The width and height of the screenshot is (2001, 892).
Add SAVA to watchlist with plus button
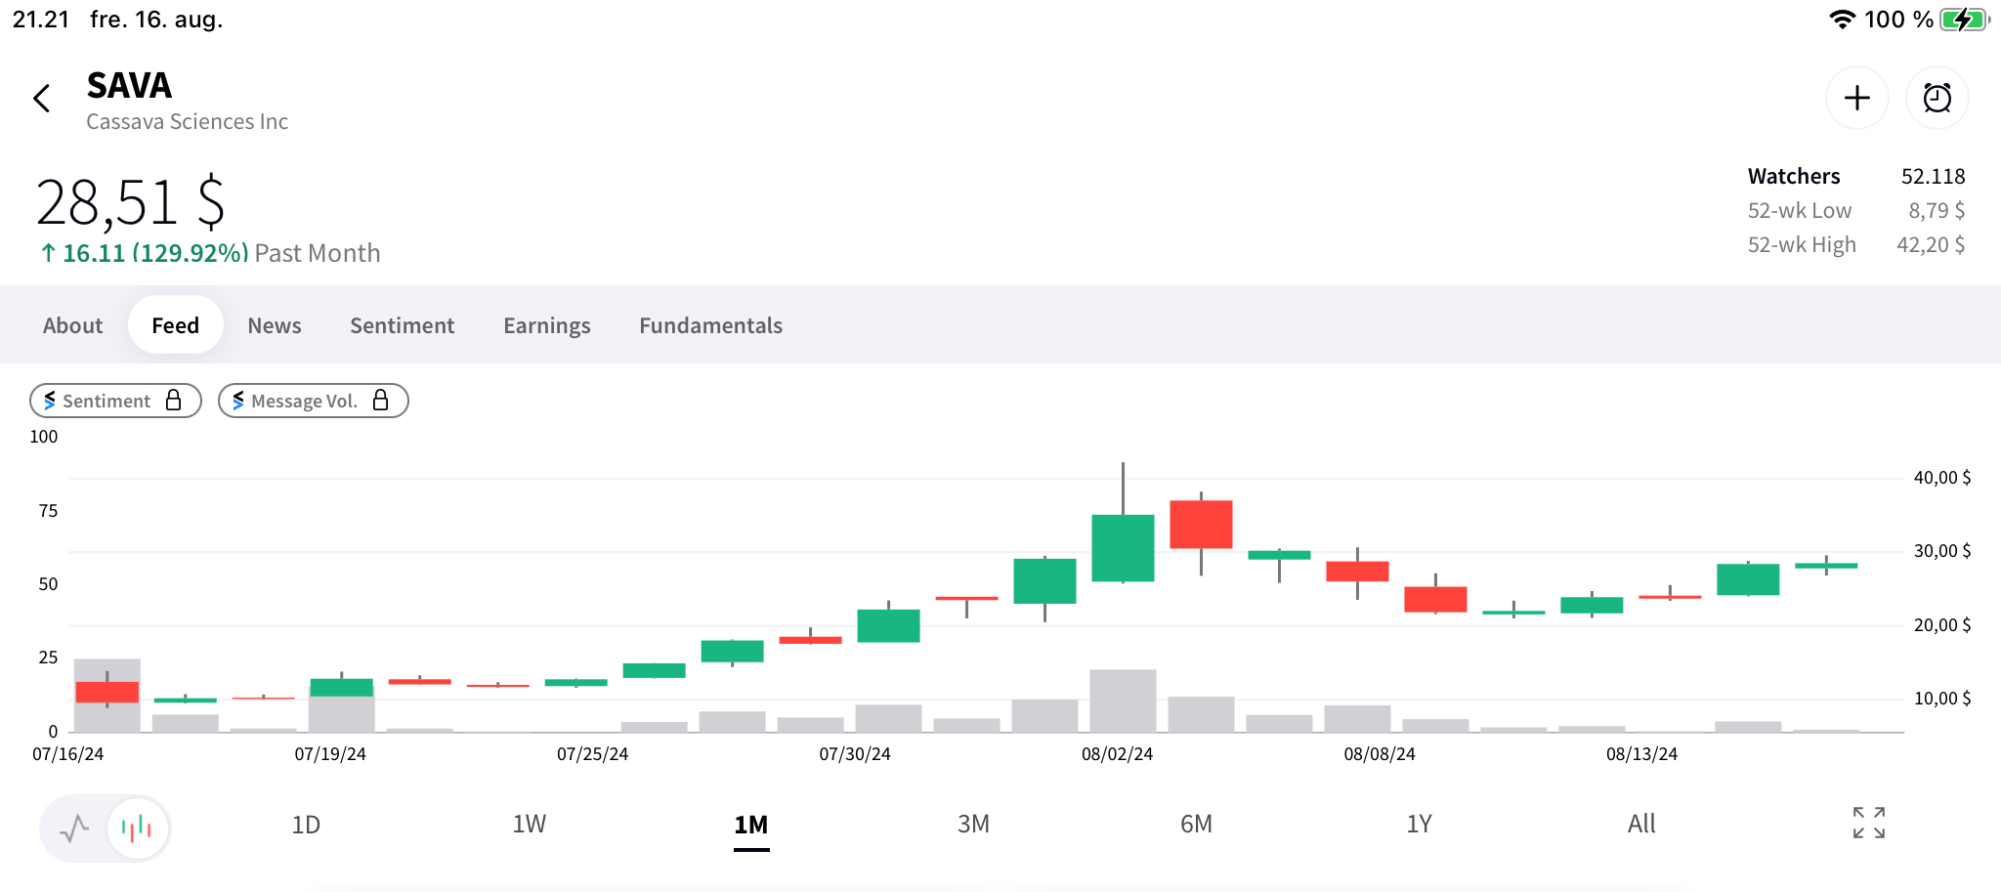pos(1856,98)
